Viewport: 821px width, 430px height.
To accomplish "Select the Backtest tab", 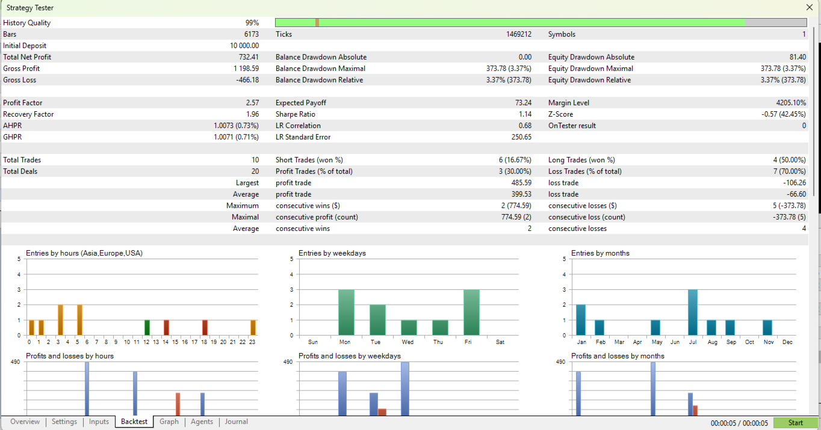I will tap(134, 422).
